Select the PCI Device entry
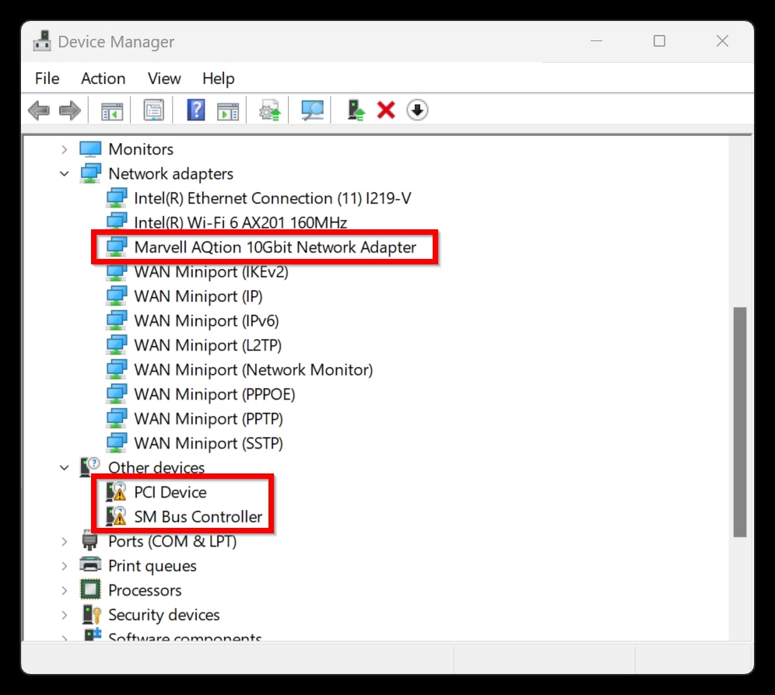 click(x=170, y=492)
